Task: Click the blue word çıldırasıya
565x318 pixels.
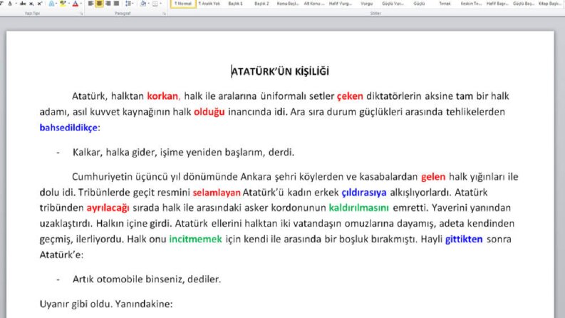Action: pos(364,193)
